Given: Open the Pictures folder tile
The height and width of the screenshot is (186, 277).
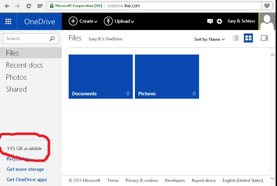Looking at the screenshot, I should tap(167, 77).
